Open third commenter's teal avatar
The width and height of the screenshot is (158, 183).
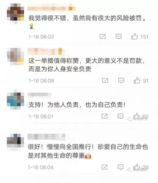(x=15, y=101)
